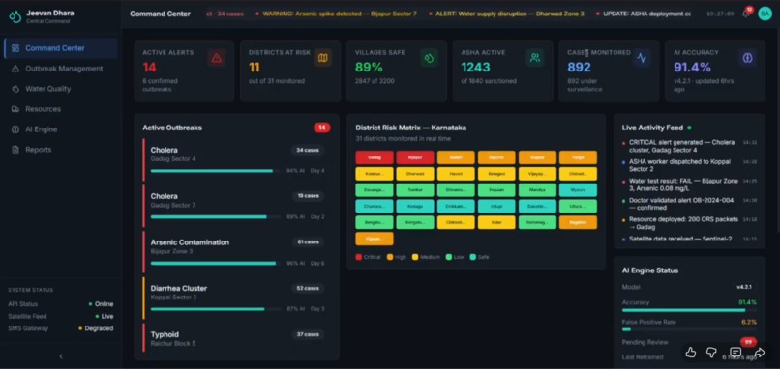Image resolution: width=780 pixels, height=369 pixels.
Task: Select the red Bijapur district tile
Action: point(415,157)
